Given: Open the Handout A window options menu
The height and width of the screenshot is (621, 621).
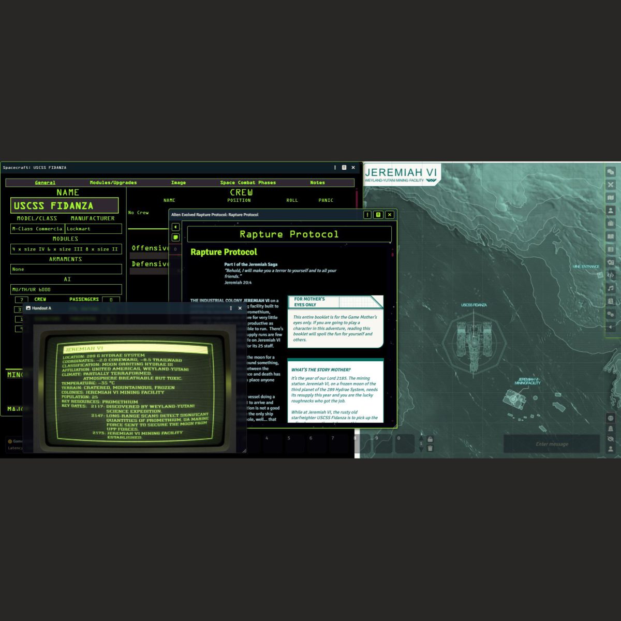Looking at the screenshot, I should [231, 308].
